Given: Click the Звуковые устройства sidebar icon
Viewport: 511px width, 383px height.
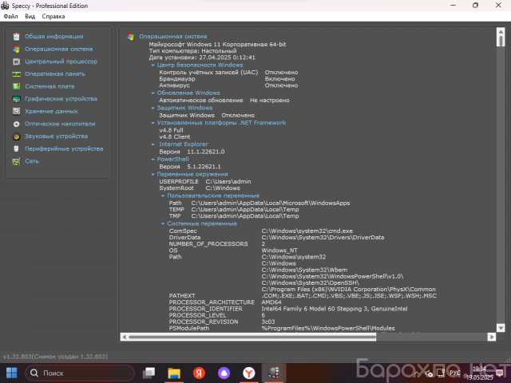Looking at the screenshot, I should (16, 136).
